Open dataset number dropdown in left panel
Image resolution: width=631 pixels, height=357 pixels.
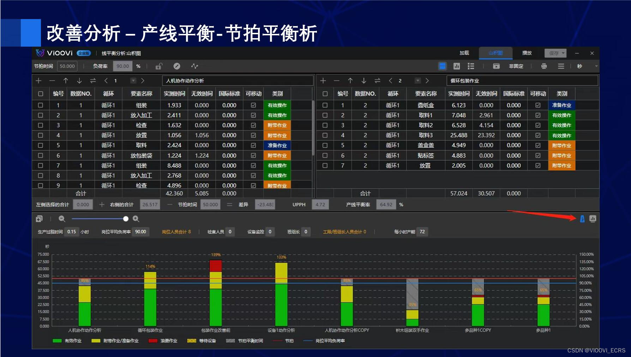133,81
